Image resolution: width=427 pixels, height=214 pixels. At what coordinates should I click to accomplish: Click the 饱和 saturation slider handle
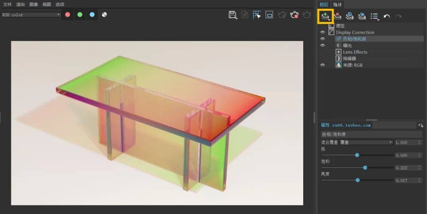(365, 167)
